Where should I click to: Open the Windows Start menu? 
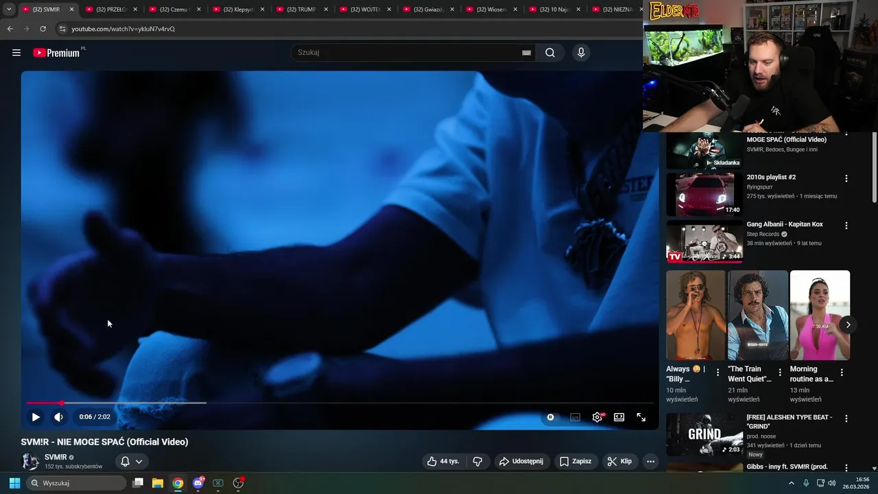pos(14,483)
